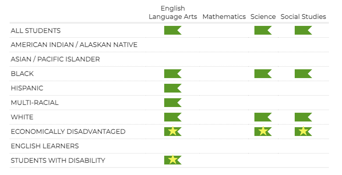Click the Mathematics column header

point(224,17)
